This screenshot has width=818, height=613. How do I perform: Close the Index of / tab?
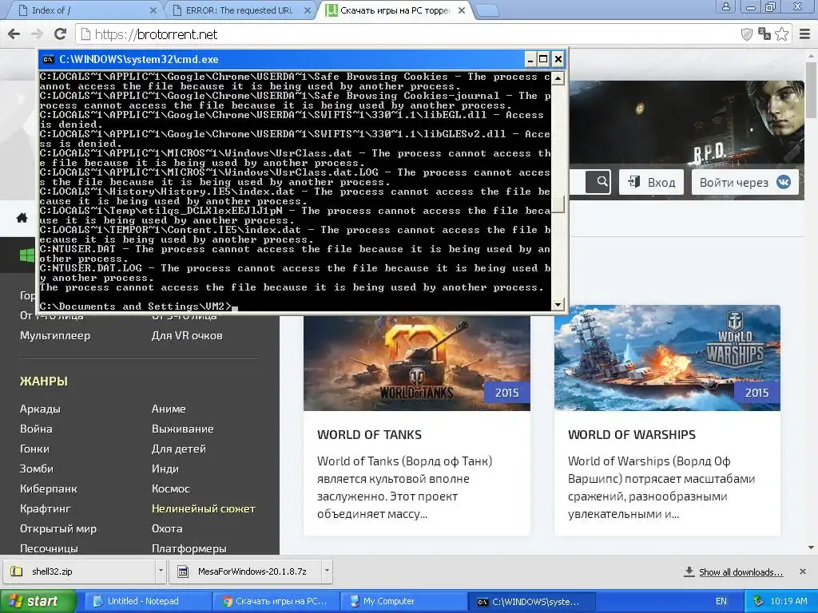coord(153,10)
